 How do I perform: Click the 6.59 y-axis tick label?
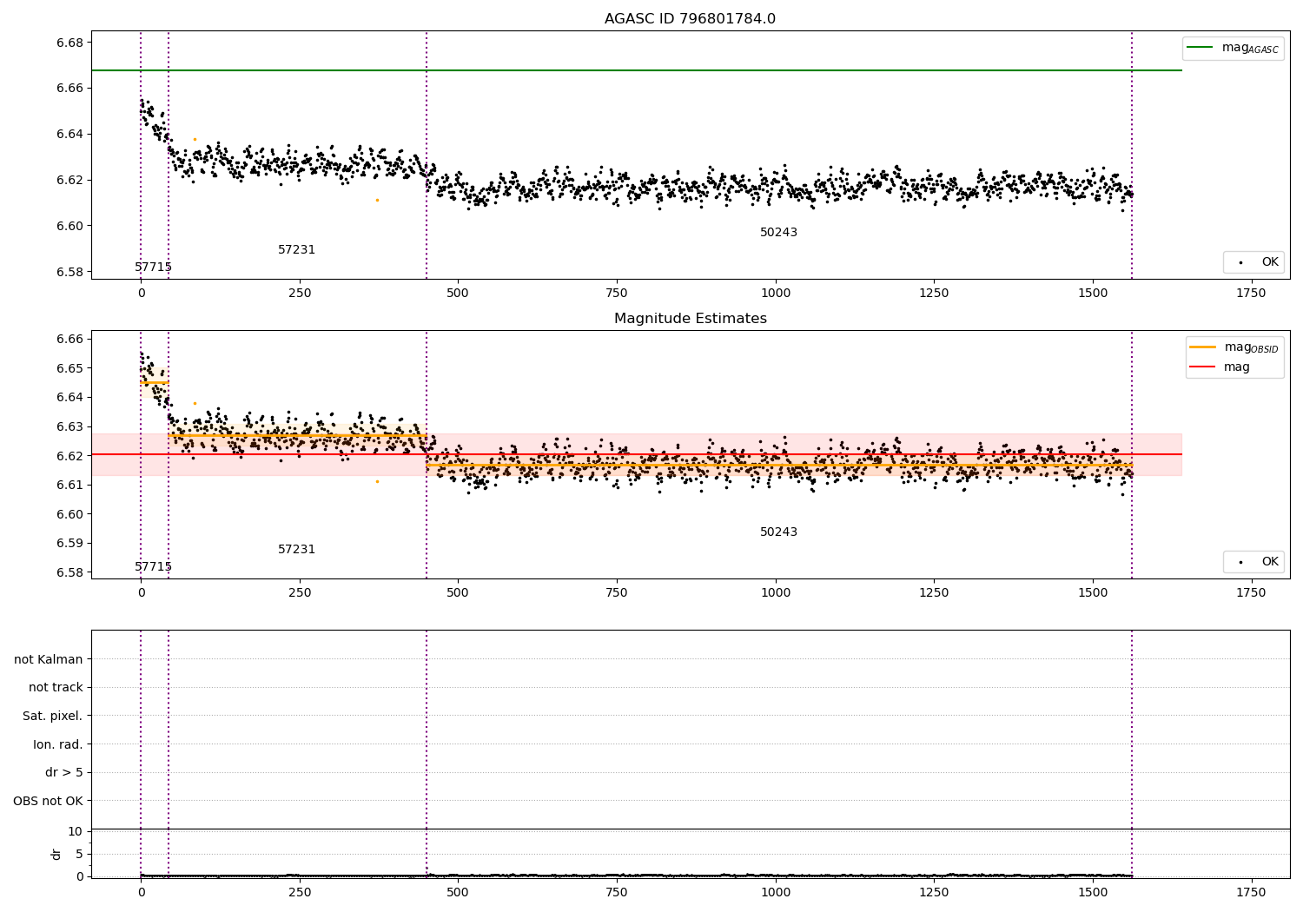click(x=69, y=543)
